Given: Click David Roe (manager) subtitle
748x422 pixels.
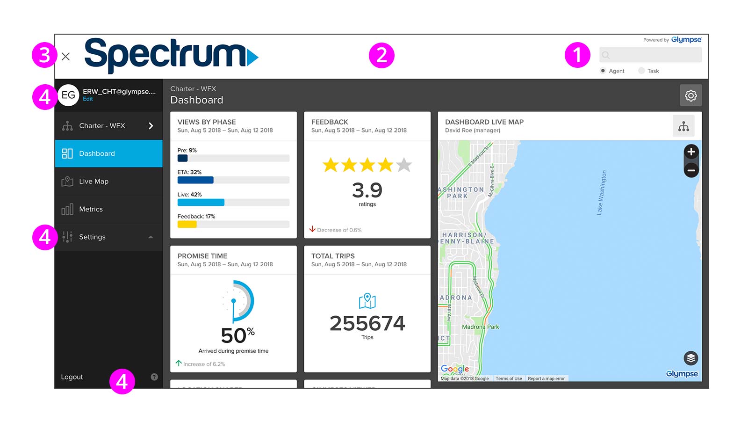Looking at the screenshot, I should [x=473, y=131].
